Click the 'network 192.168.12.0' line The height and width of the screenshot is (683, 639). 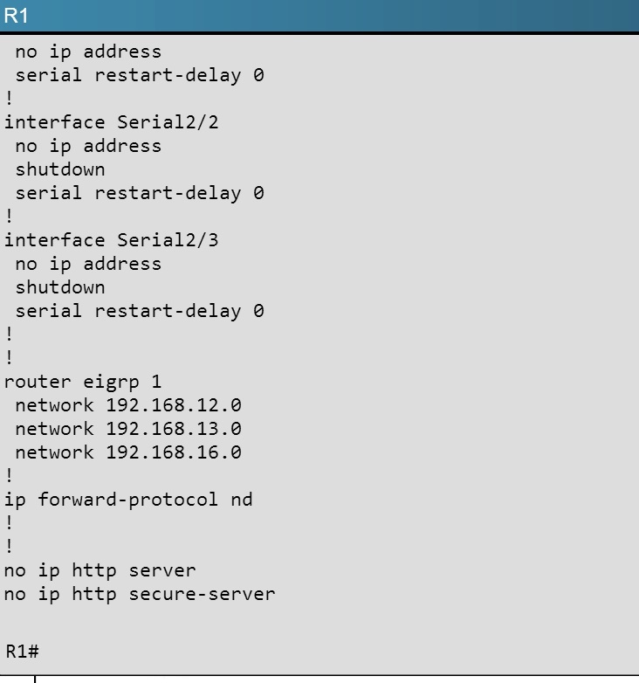[128, 405]
